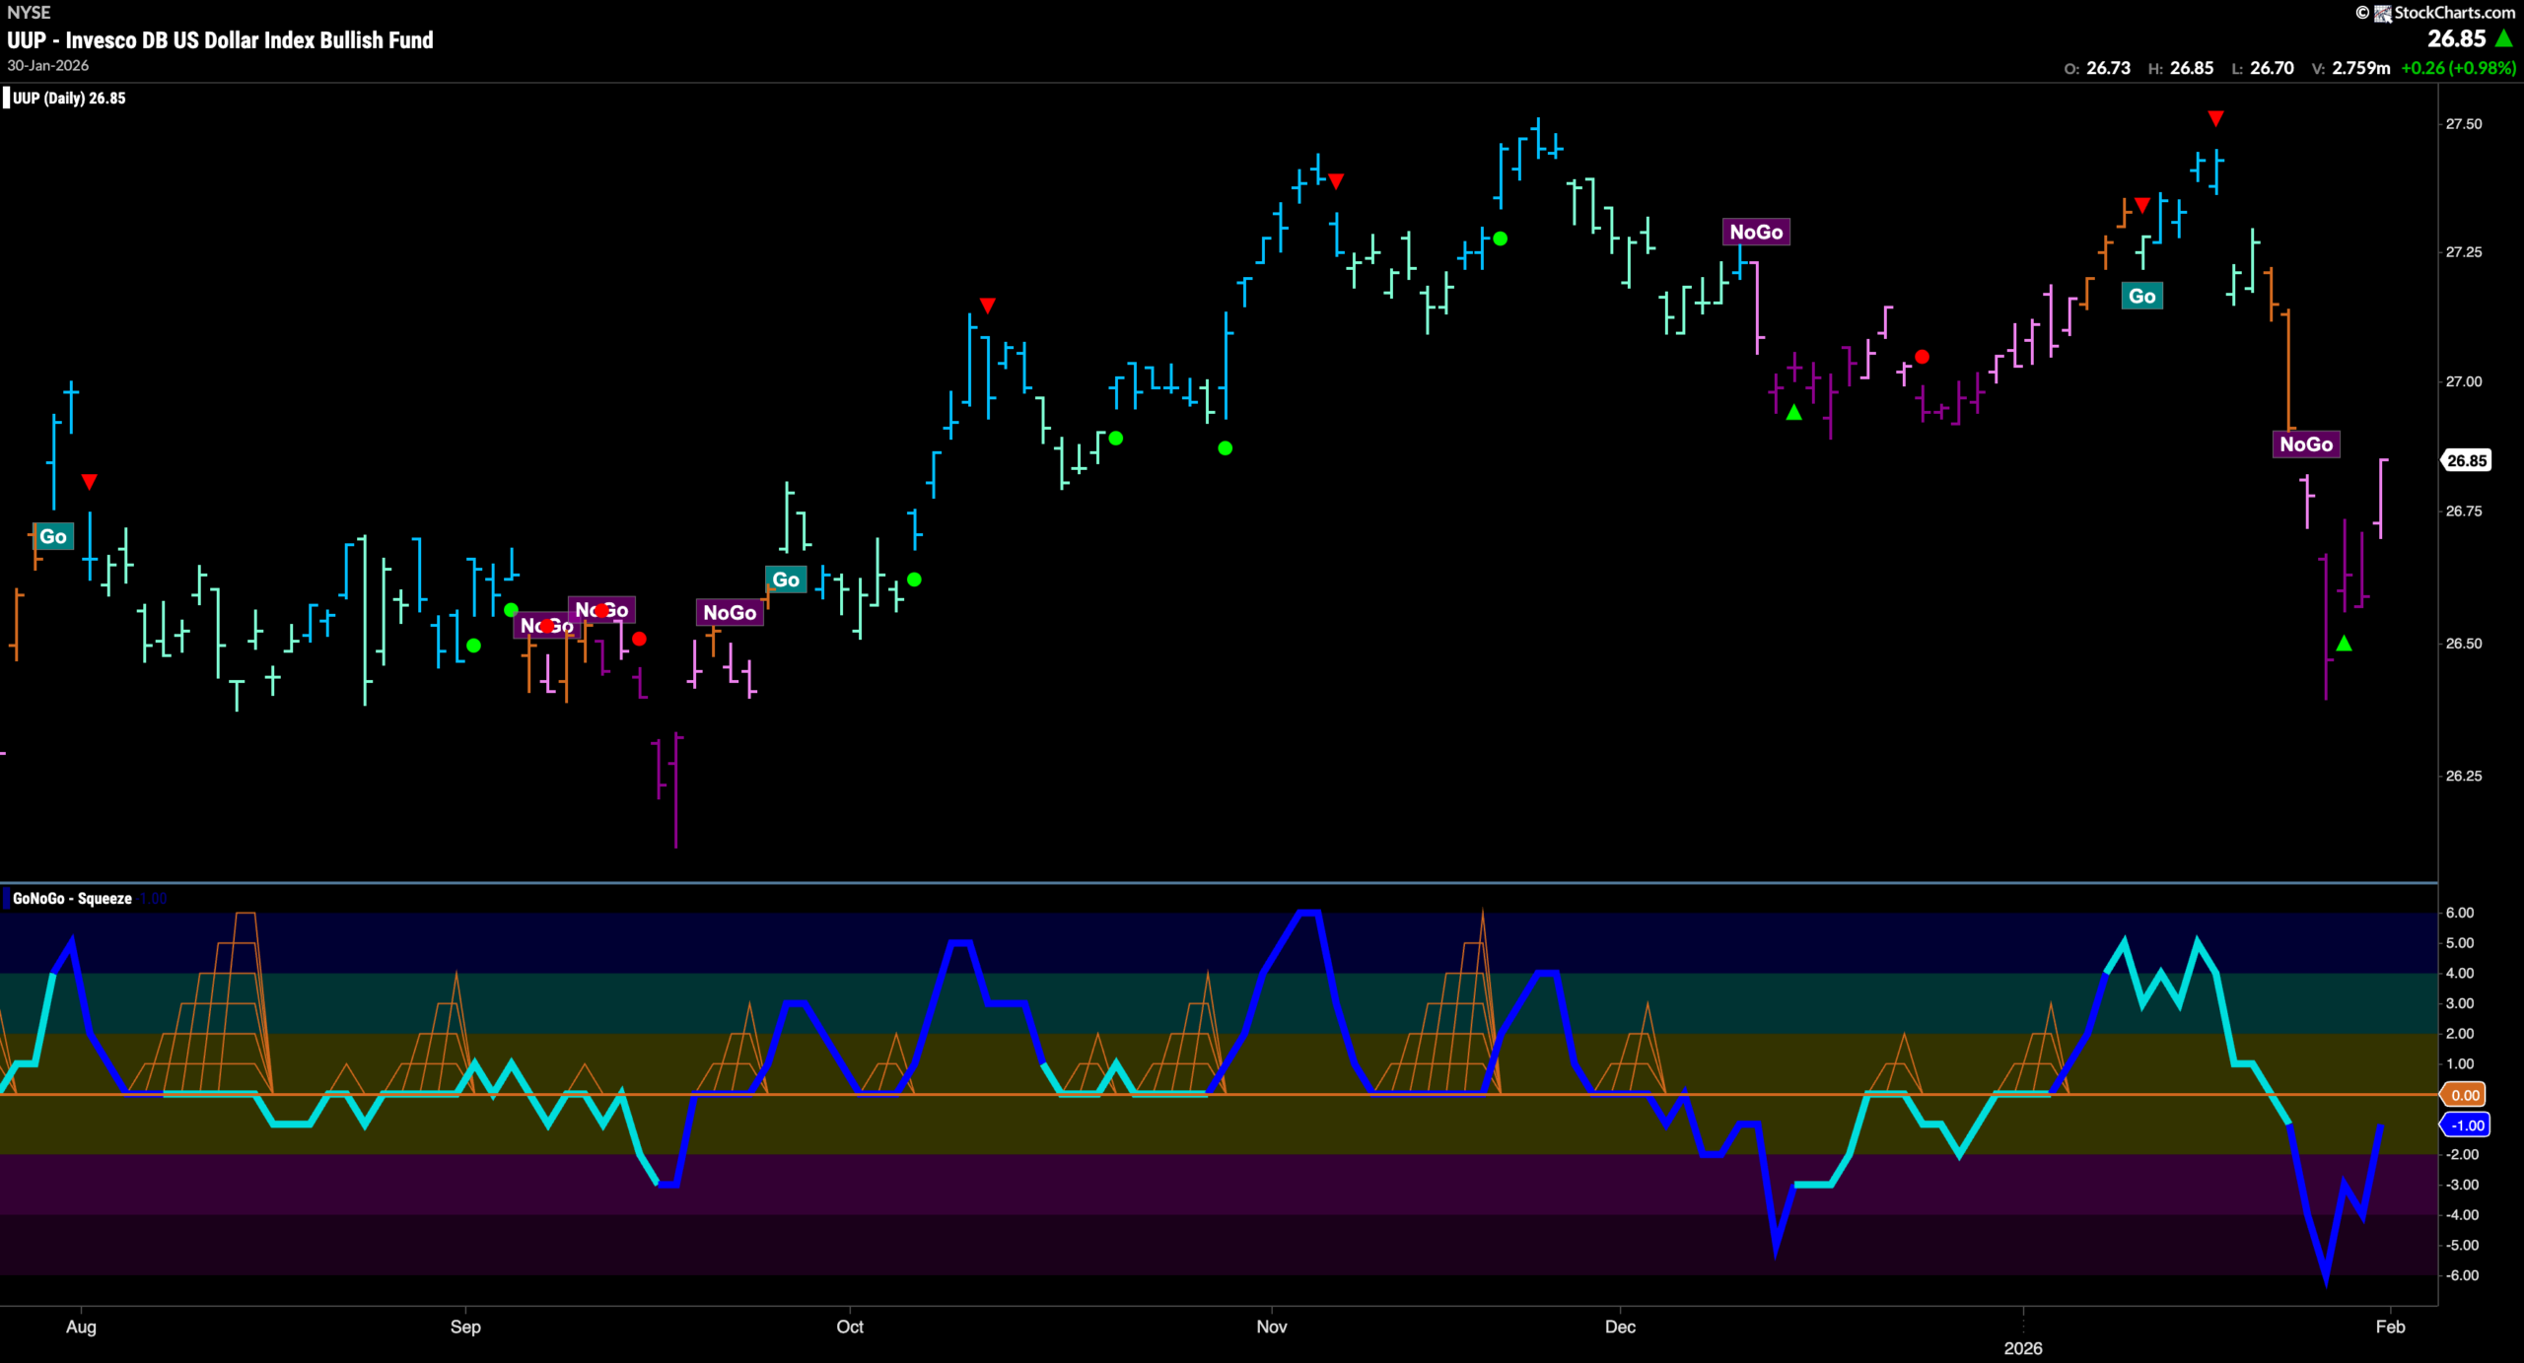The height and width of the screenshot is (1363, 2524).
Task: Click the red down-arrow marker in early November
Action: click(1336, 181)
